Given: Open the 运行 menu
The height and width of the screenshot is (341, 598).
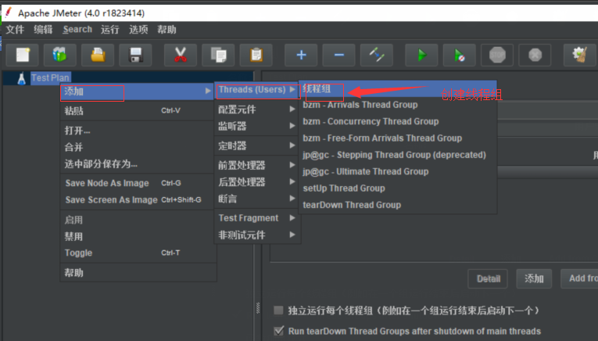Looking at the screenshot, I should [110, 30].
